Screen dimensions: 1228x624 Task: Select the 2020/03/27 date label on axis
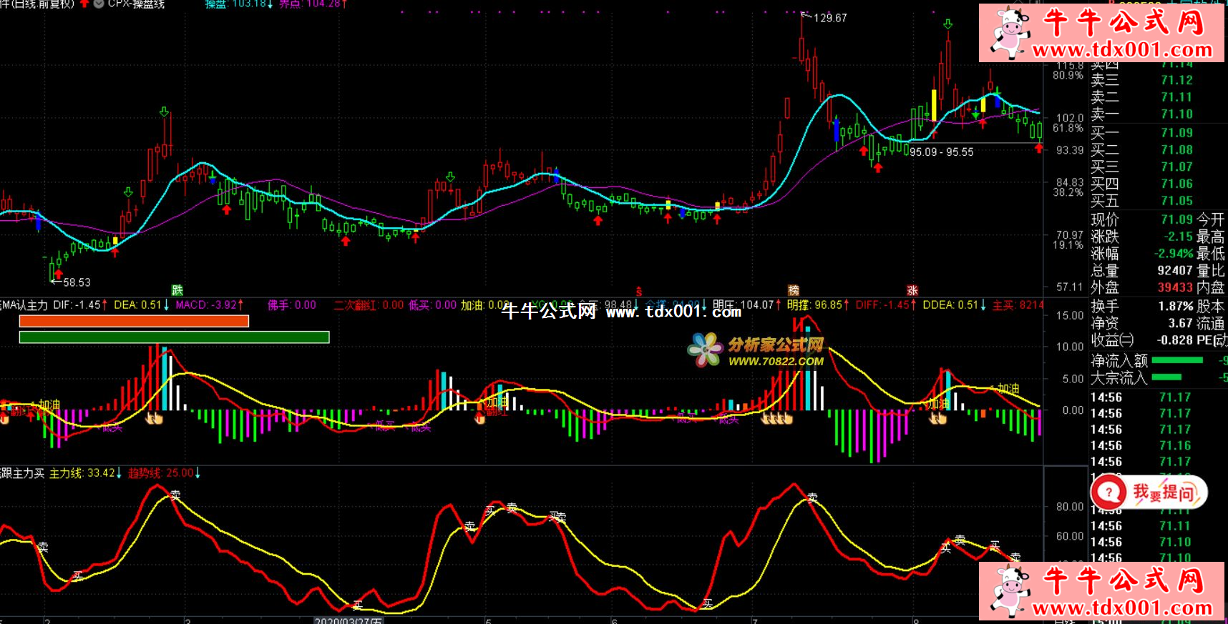(348, 620)
